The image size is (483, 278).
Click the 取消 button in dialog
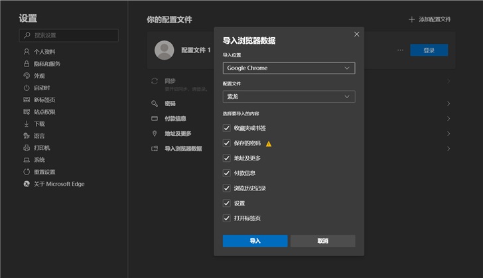coord(322,241)
